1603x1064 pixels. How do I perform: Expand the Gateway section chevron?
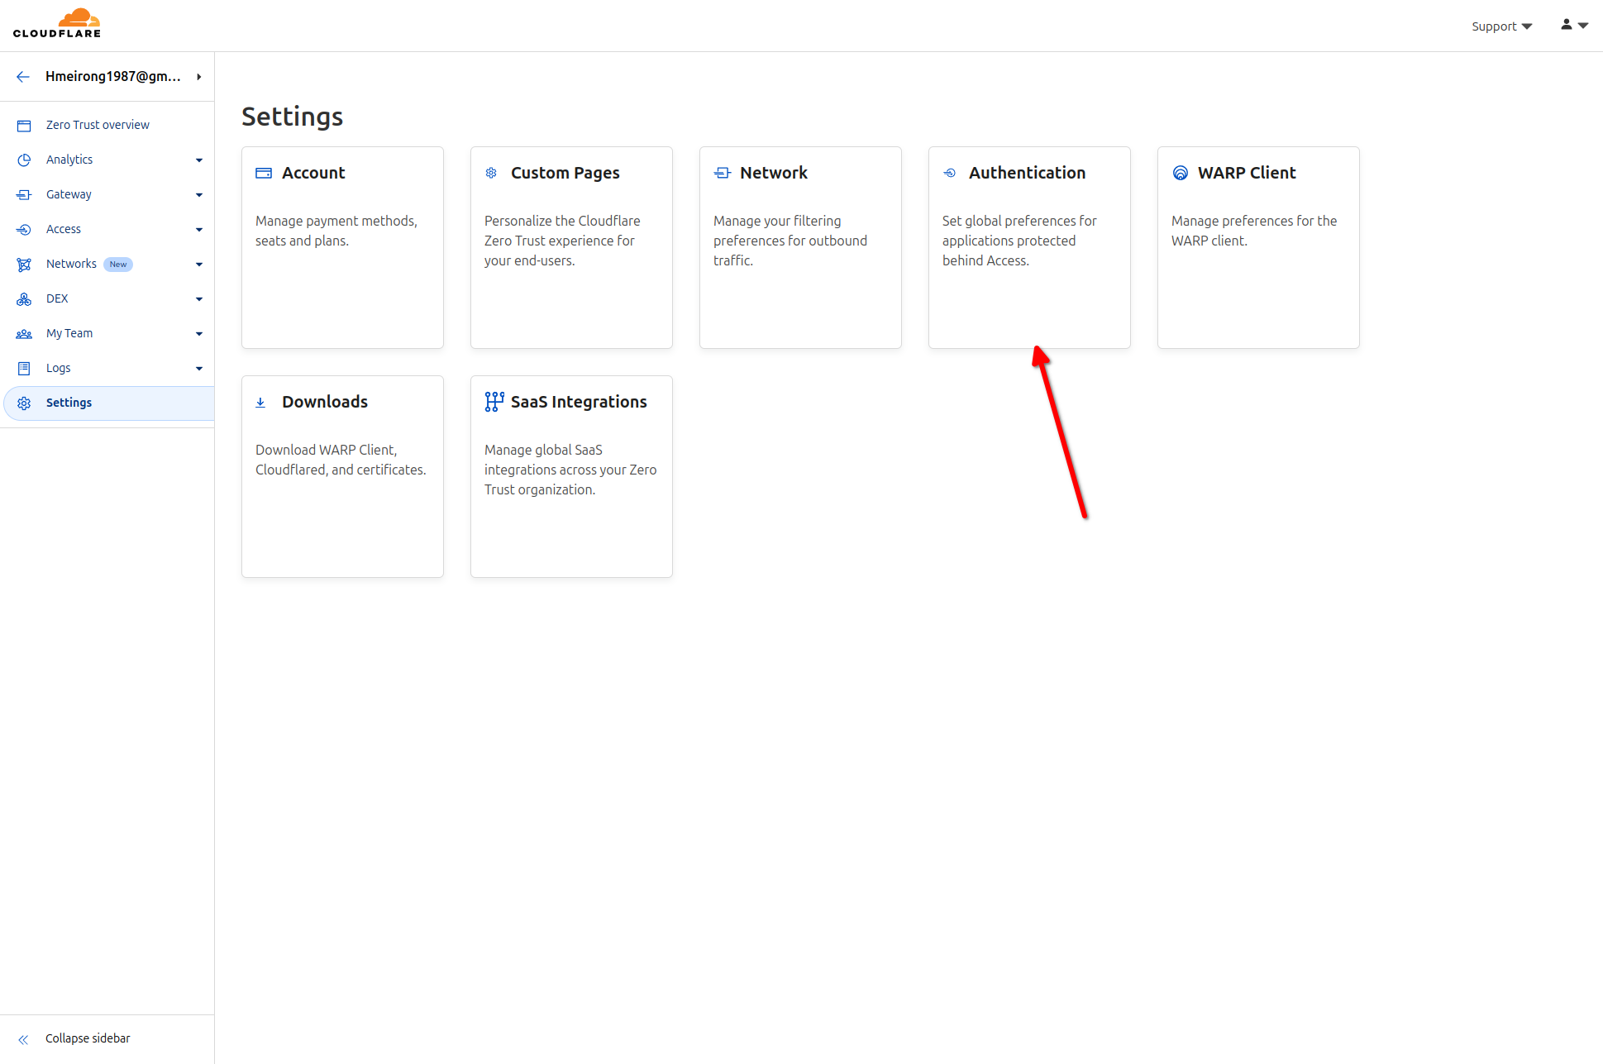199,194
